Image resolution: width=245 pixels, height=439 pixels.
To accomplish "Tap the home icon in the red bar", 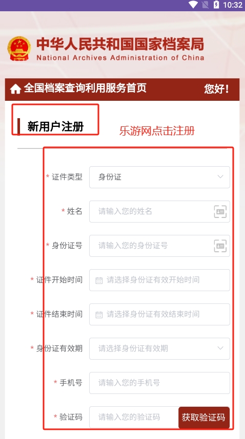I will 15,90.
